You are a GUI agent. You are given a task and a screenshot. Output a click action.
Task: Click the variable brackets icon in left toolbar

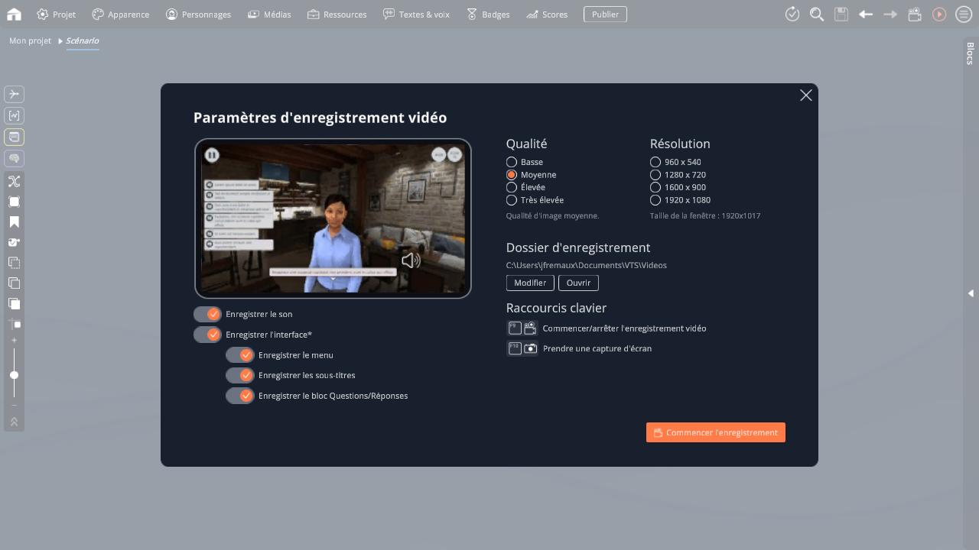(14, 115)
